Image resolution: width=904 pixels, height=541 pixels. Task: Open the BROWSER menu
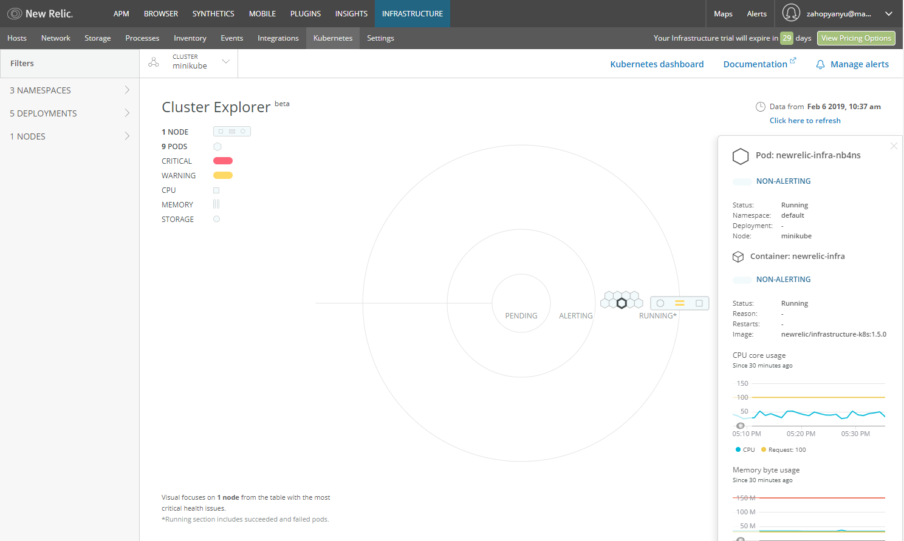[x=161, y=13]
